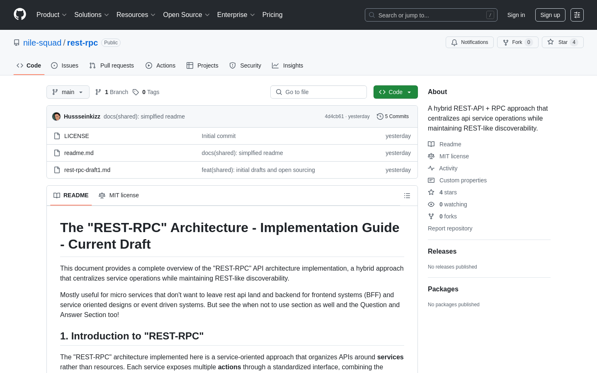Open the LICENSE file name
This screenshot has width=597, height=373.
pos(77,136)
